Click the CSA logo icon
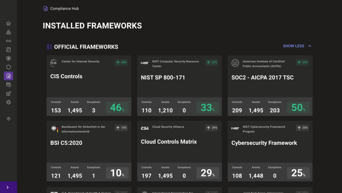 click(145, 128)
